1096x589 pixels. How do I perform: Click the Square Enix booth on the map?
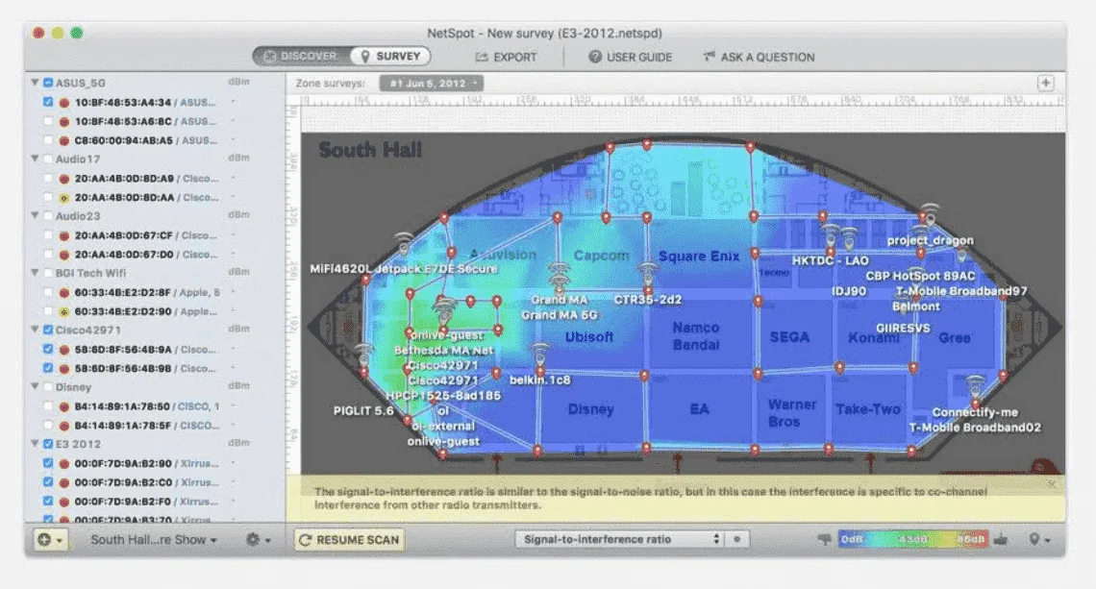tap(698, 256)
